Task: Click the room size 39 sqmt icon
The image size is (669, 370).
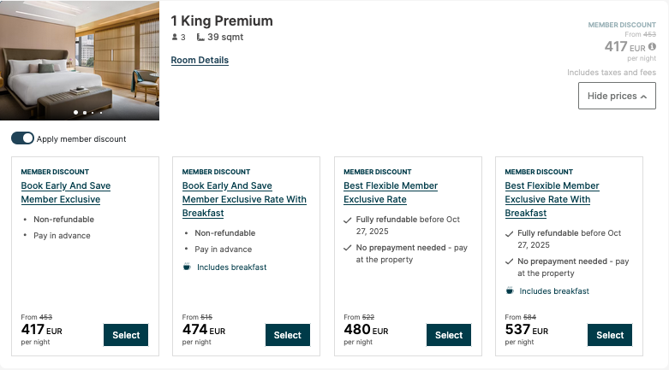Action: [x=200, y=38]
